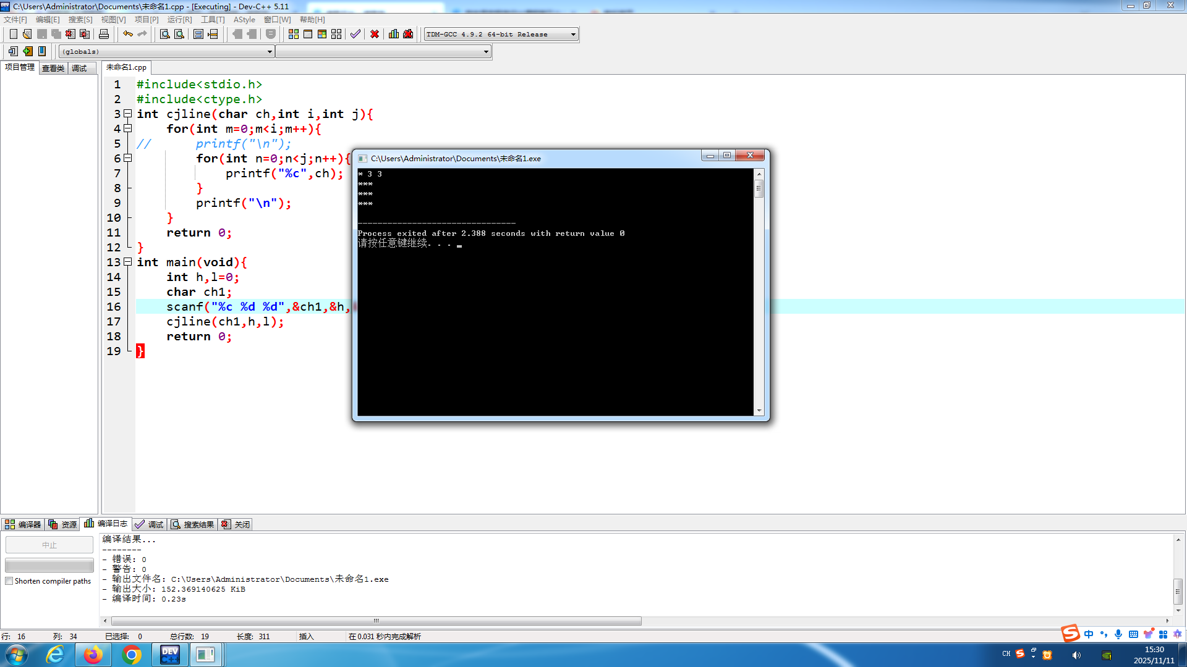Image resolution: width=1187 pixels, height=667 pixels.
Task: Click the Compile icon in toolbar
Action: click(294, 34)
